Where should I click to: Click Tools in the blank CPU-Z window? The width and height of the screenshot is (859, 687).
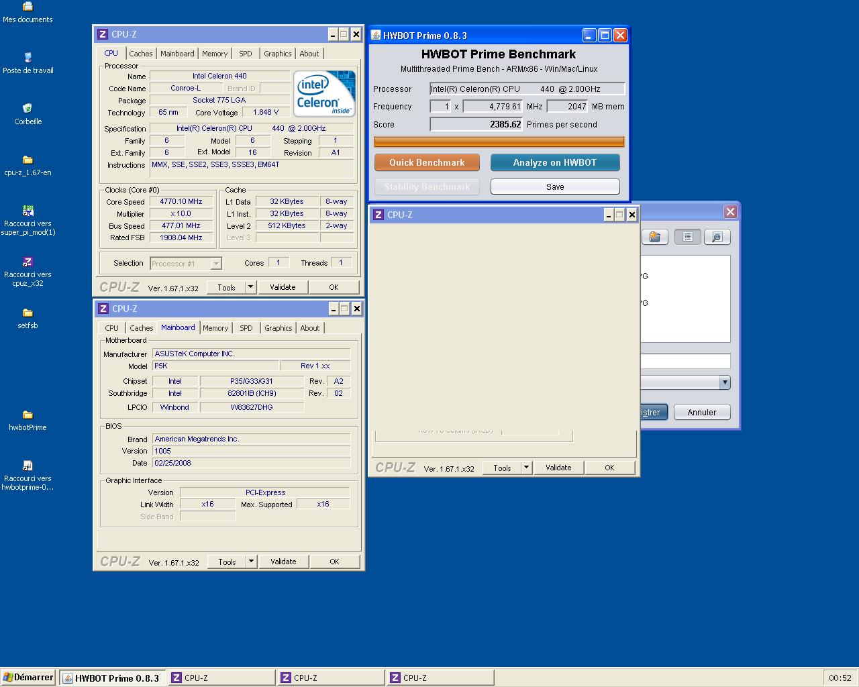pos(502,468)
